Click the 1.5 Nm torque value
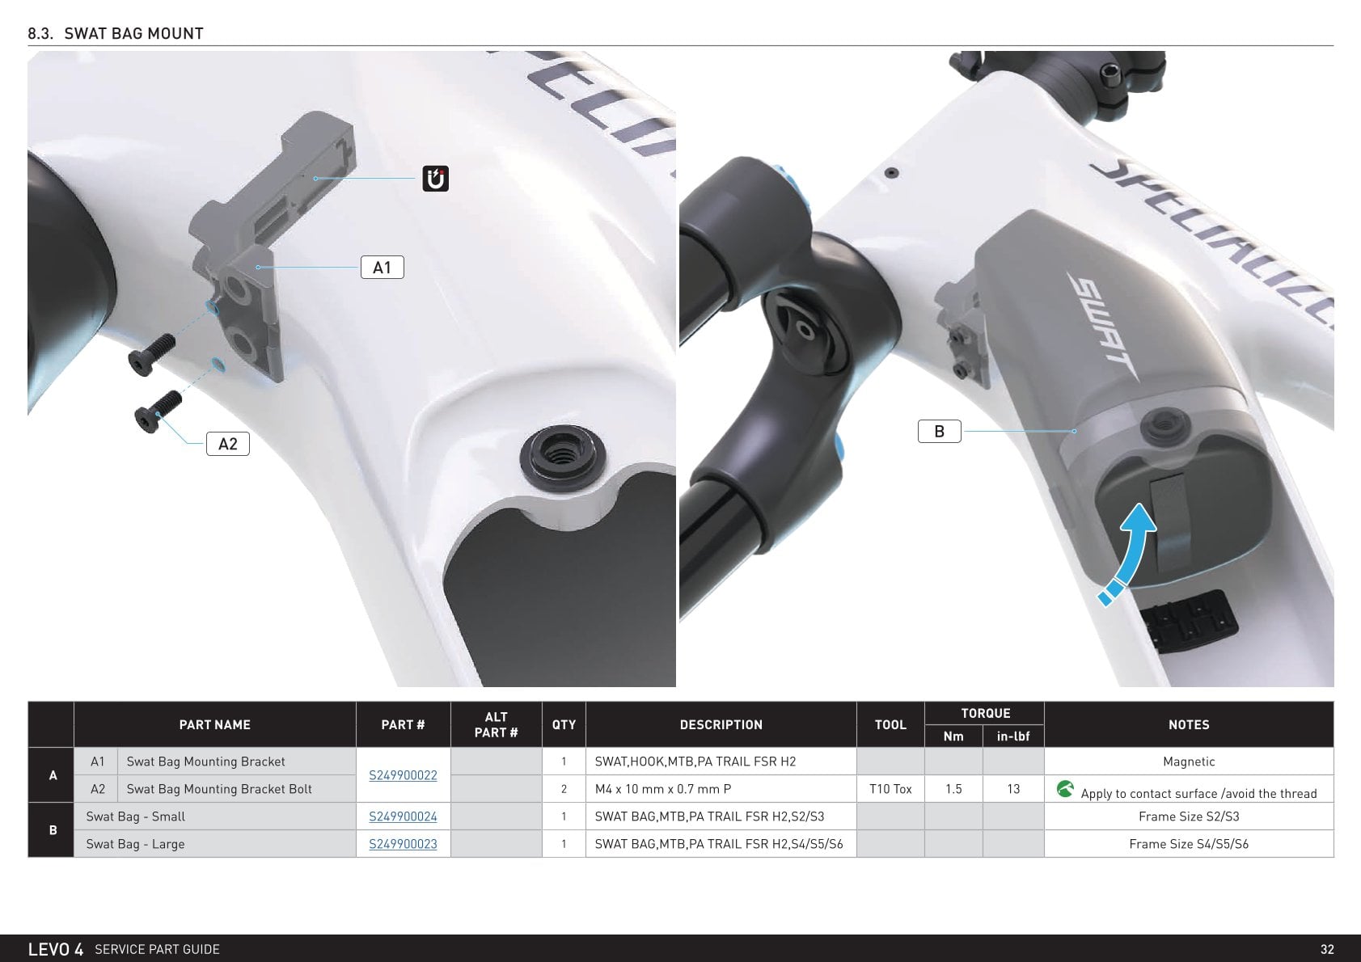This screenshot has width=1361, height=962. 953,789
